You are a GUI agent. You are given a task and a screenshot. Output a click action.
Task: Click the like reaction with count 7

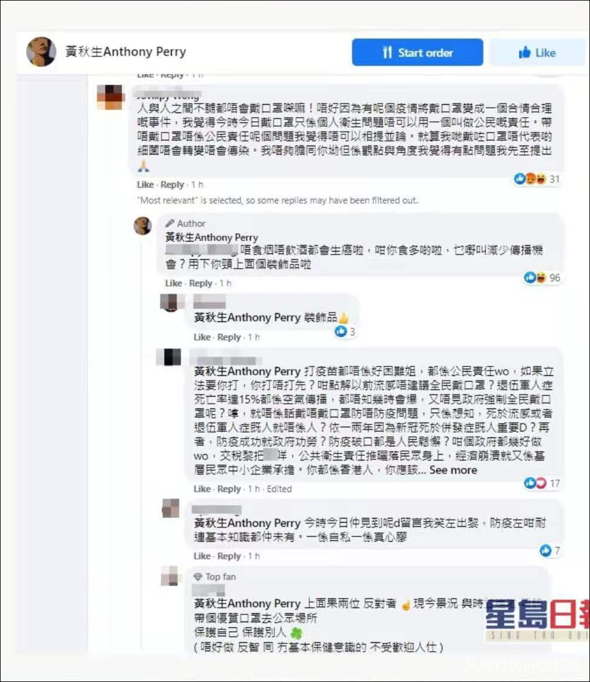coord(550,551)
